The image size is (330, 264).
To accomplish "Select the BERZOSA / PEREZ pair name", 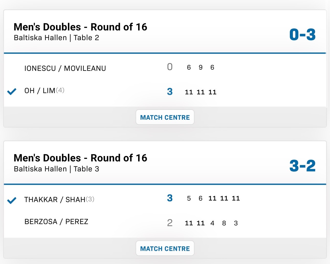I will (x=56, y=222).
